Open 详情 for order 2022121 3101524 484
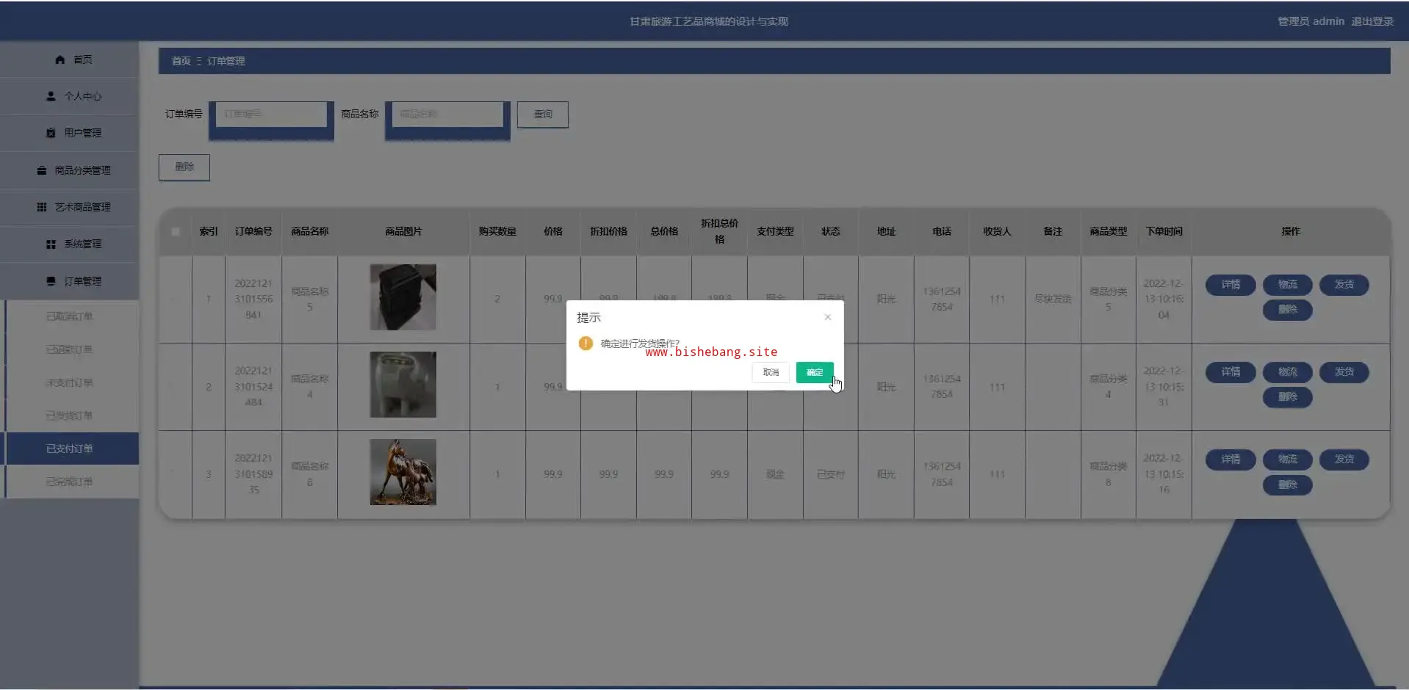Viewport: 1409px width, 690px height. [1230, 371]
